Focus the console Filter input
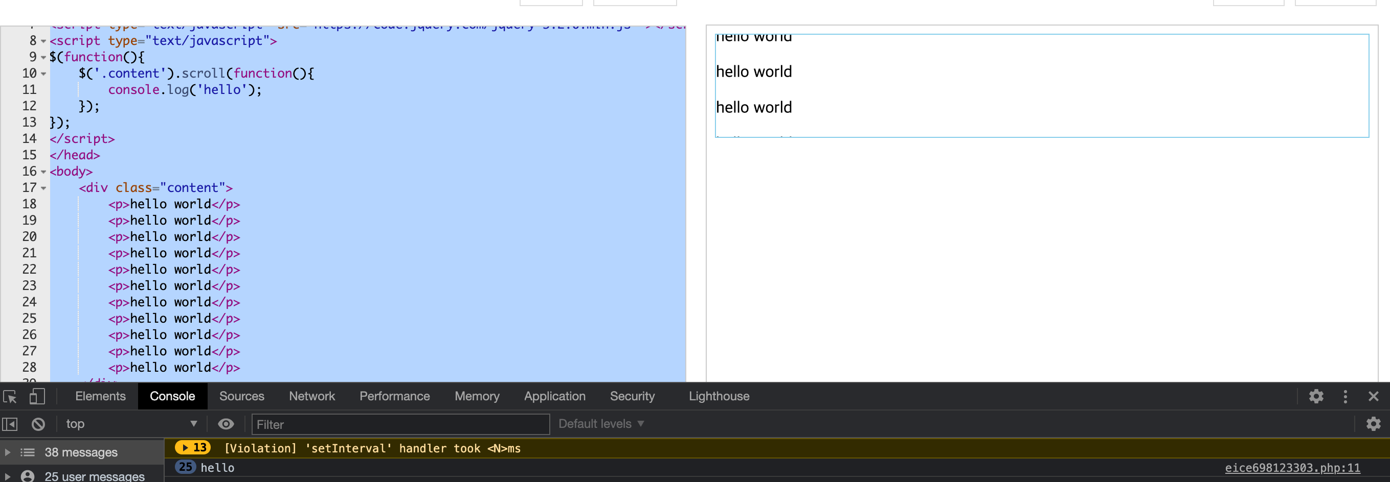 (400, 424)
